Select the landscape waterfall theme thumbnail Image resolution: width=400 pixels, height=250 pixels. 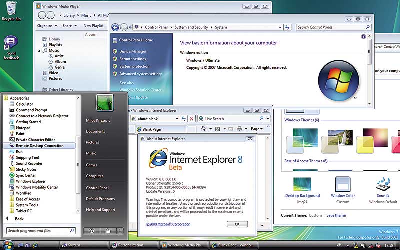[336, 141]
